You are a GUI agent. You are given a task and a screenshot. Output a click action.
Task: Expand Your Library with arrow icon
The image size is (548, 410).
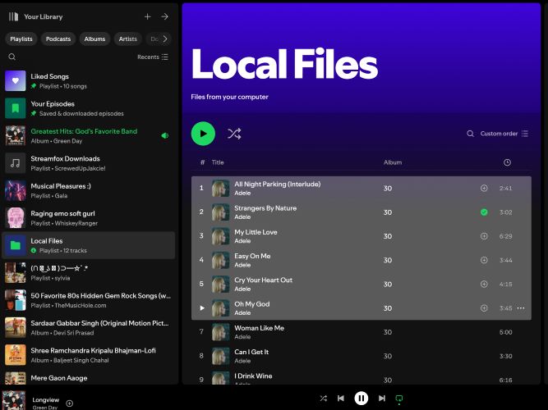click(x=164, y=16)
